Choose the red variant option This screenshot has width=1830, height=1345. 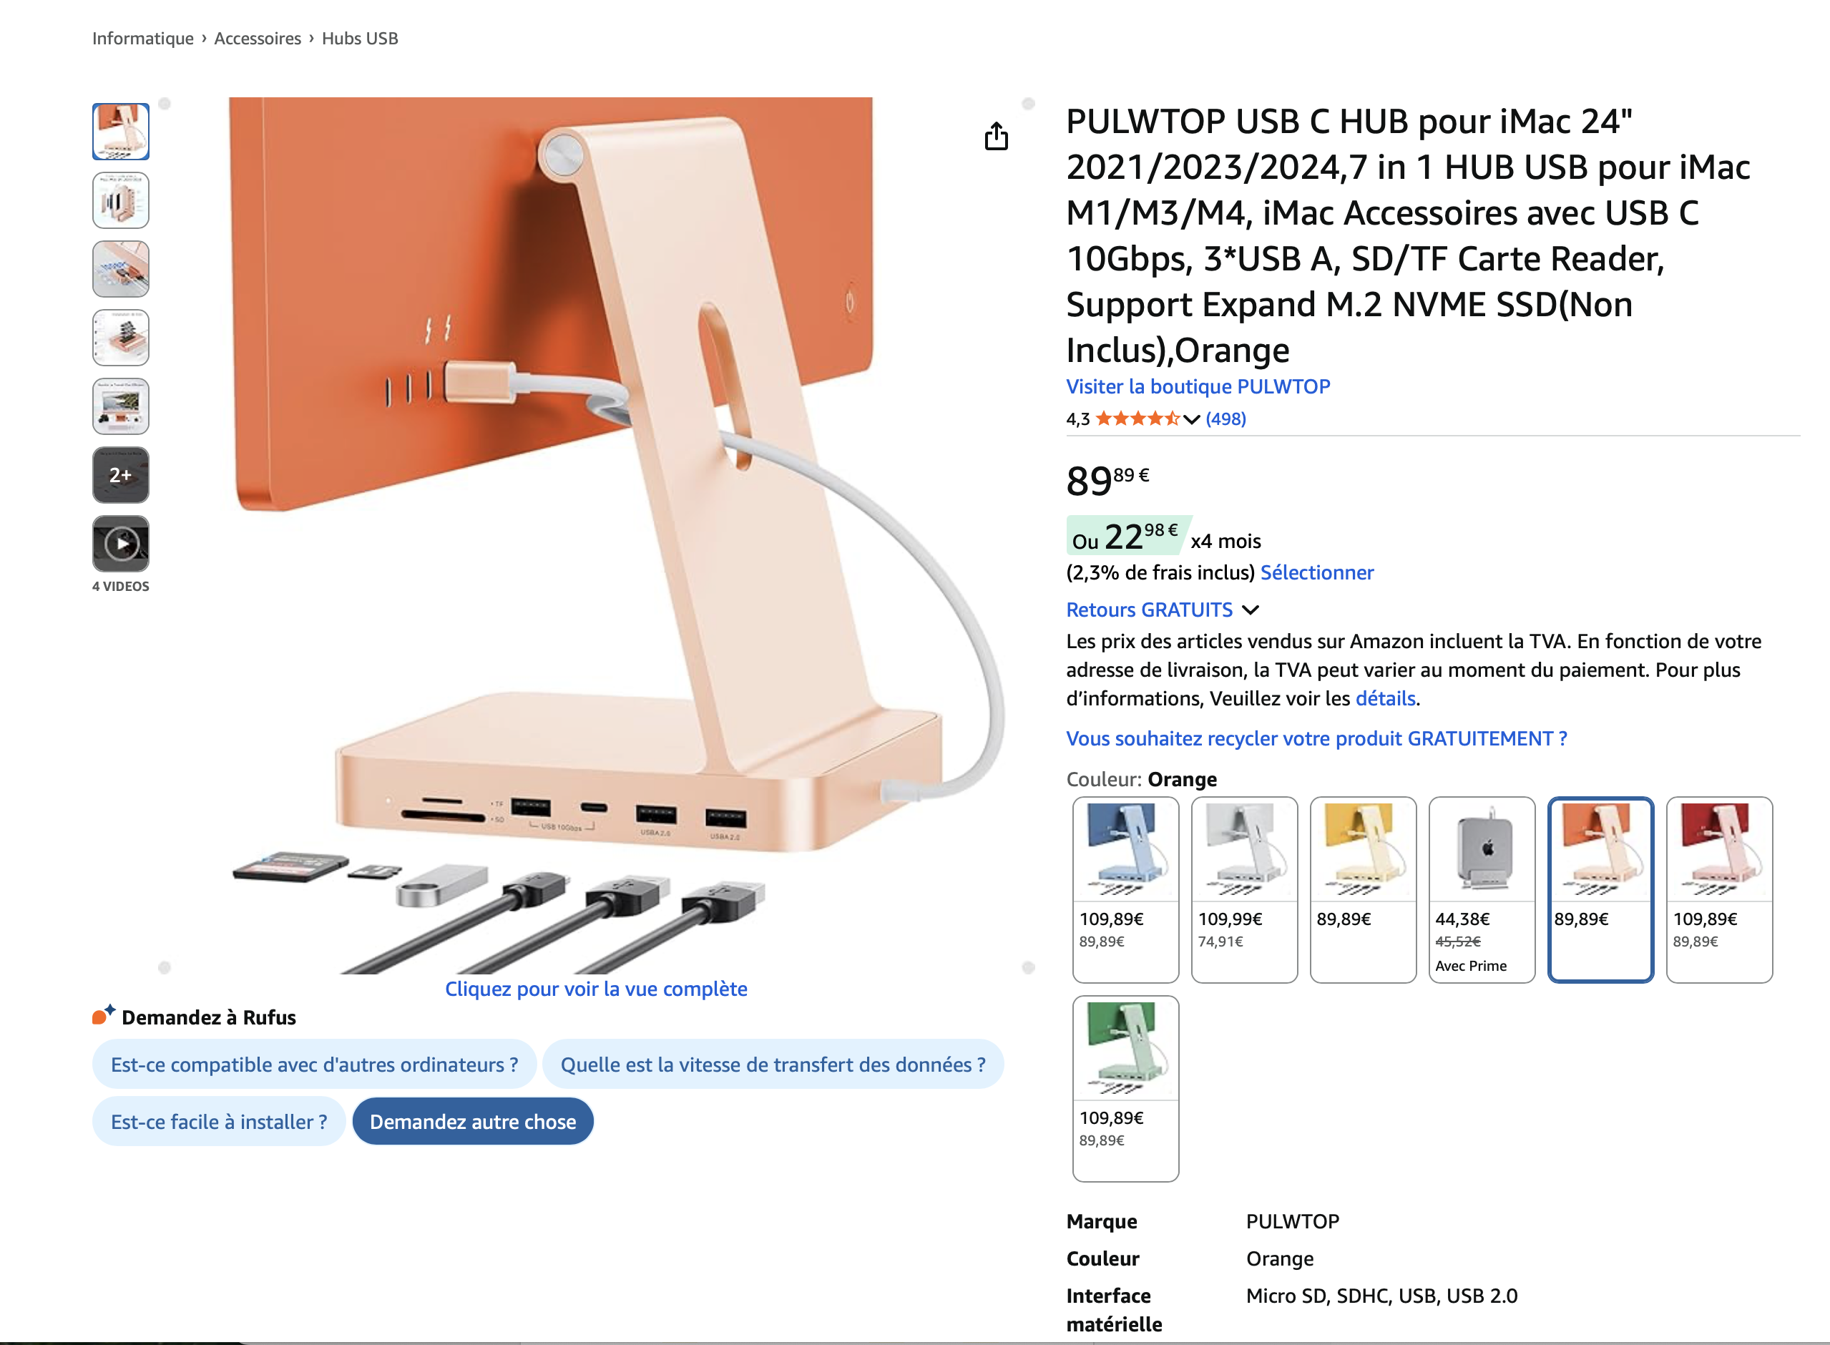click(1719, 889)
